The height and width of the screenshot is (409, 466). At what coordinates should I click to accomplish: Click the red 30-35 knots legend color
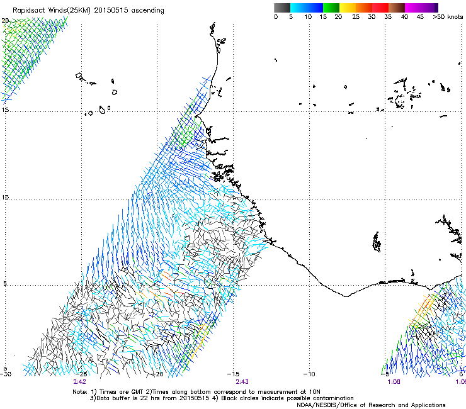(380, 8)
